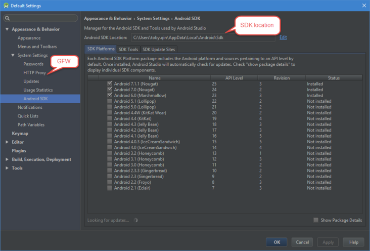This screenshot has height=251, width=370.
Task: Open SDK Update Sites tab
Action: [x=159, y=50]
